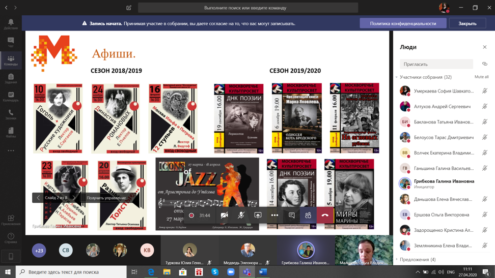Open the Calls section in sidebar
Viewport: 495px width, 278px height.
(x=11, y=114)
